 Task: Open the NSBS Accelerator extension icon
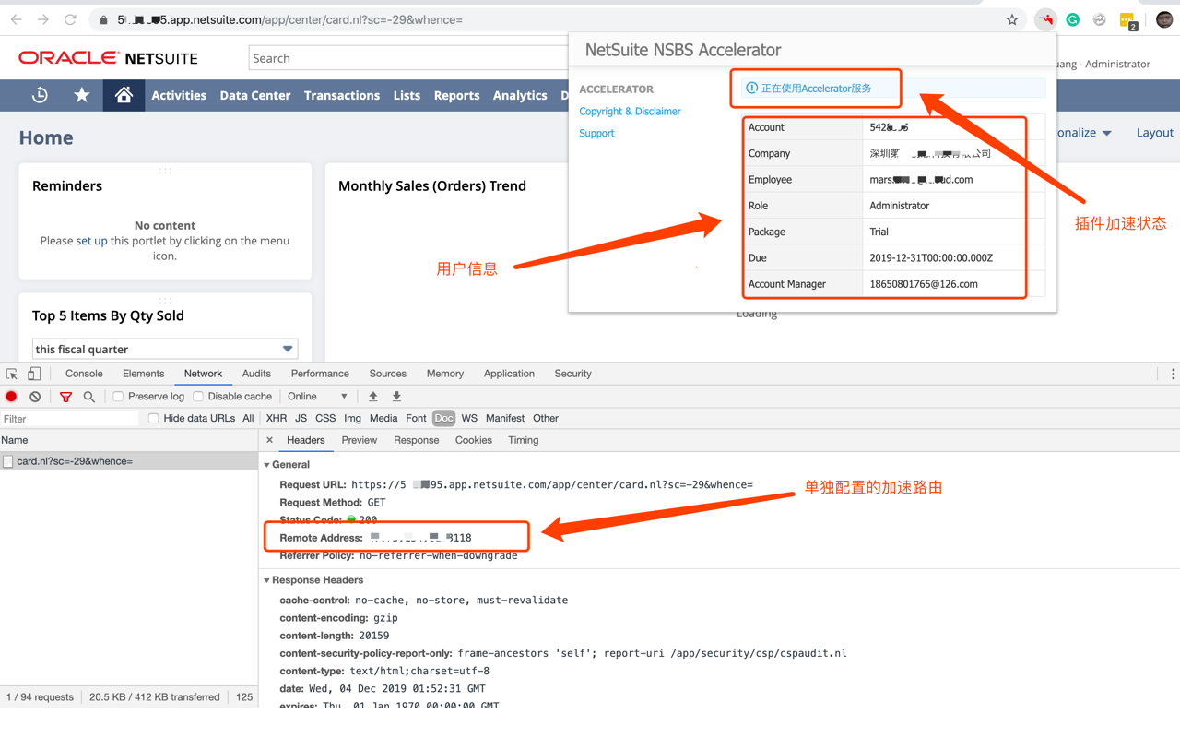1045,19
